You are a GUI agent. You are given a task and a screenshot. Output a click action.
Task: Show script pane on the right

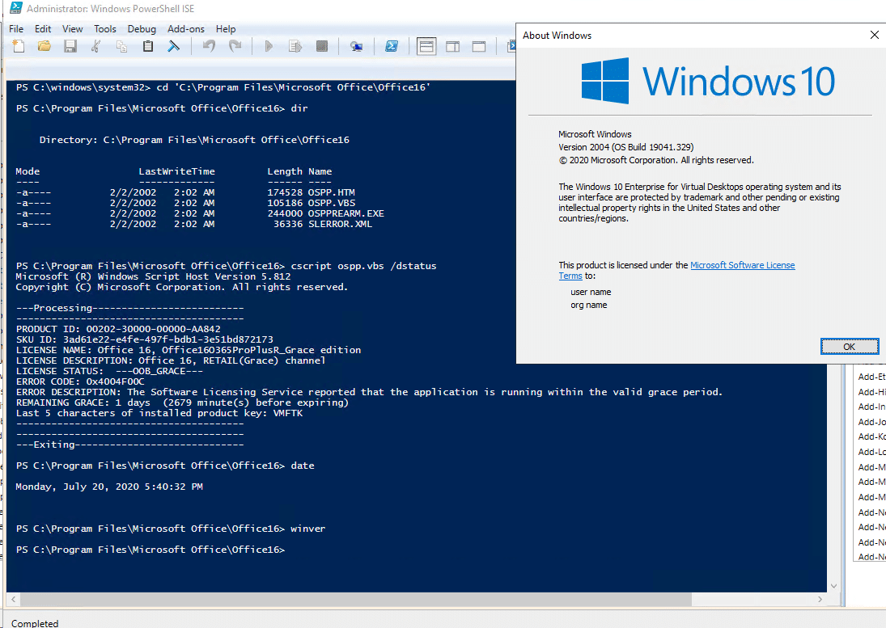452,46
